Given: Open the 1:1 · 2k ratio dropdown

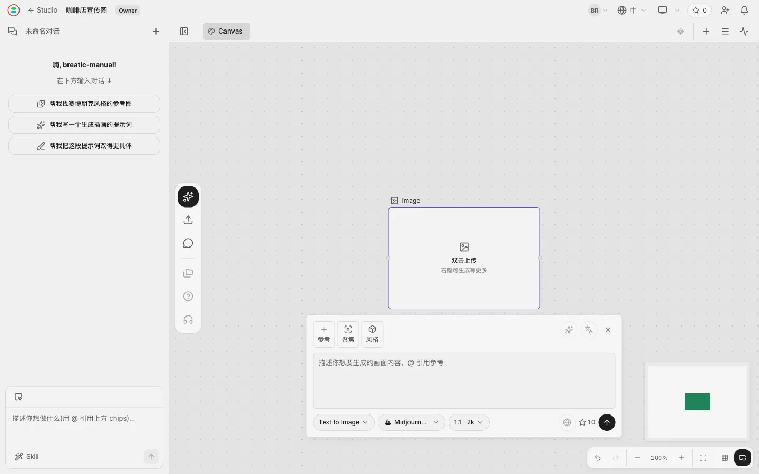Looking at the screenshot, I should pyautogui.click(x=469, y=422).
